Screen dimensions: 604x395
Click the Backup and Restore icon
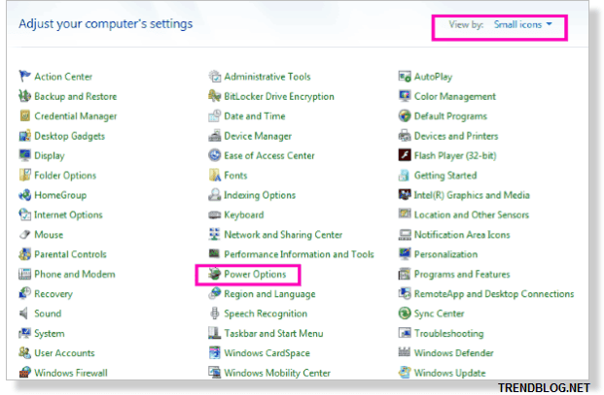pos(24,96)
